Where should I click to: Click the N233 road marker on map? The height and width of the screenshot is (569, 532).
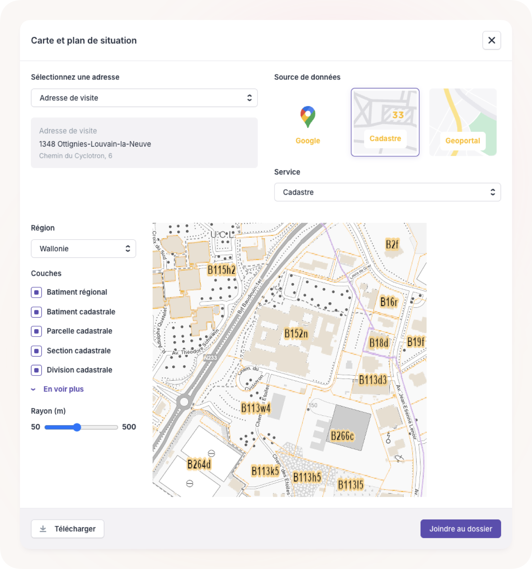[x=210, y=358]
